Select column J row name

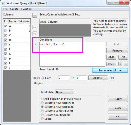10,68
